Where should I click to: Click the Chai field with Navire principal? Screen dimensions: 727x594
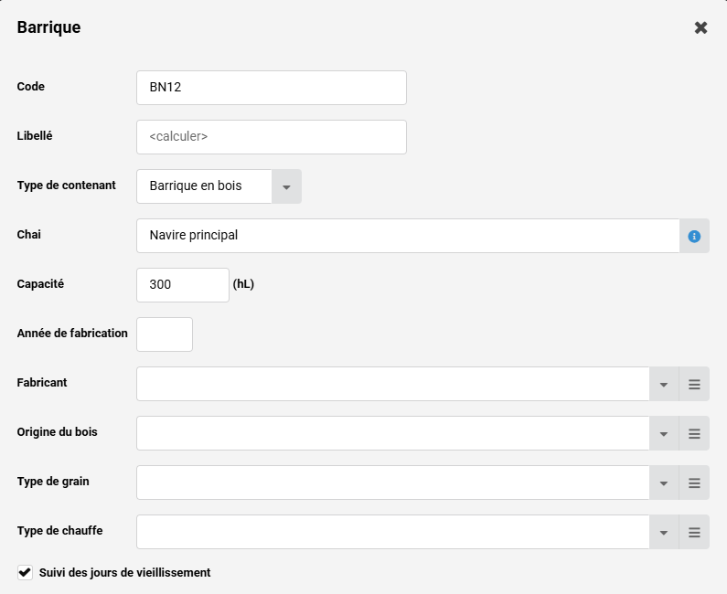click(x=407, y=236)
